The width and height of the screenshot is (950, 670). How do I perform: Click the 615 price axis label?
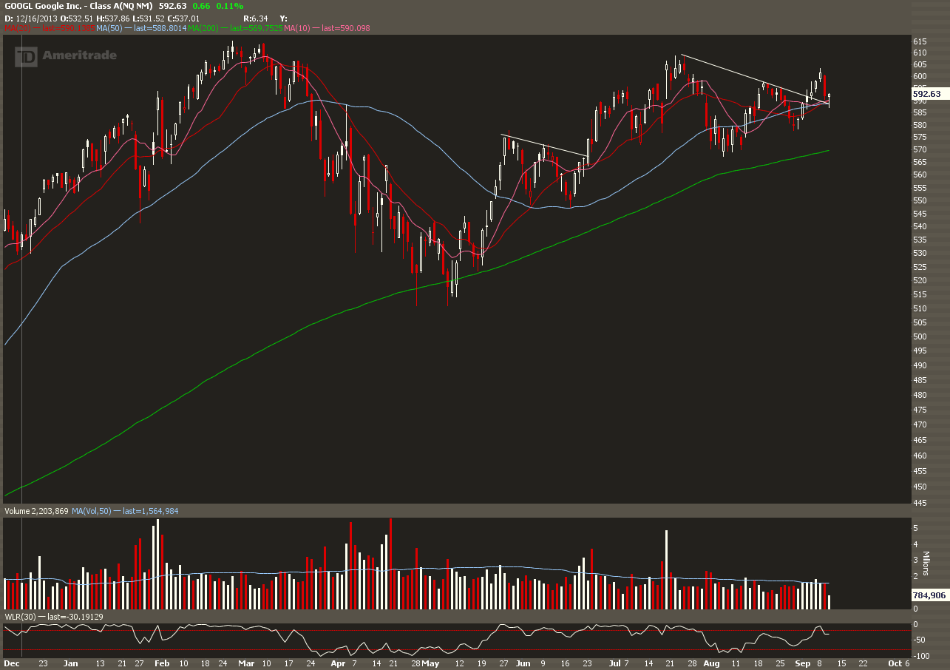click(x=920, y=41)
